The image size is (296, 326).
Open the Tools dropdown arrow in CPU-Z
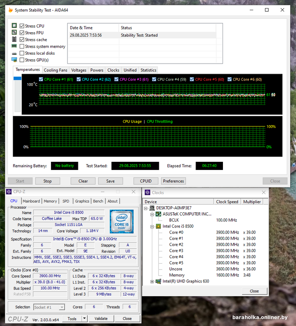(85, 319)
